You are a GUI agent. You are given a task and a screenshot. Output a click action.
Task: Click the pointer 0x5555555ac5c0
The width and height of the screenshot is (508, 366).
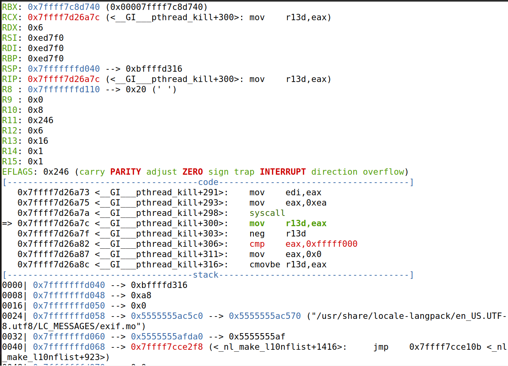pos(167,316)
